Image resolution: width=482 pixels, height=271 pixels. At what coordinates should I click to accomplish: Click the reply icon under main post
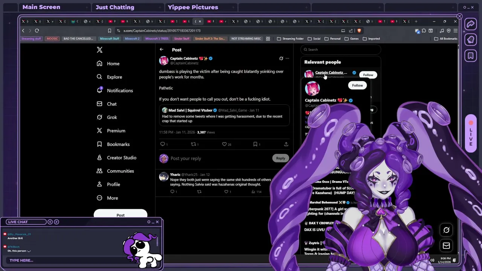tap(163, 144)
